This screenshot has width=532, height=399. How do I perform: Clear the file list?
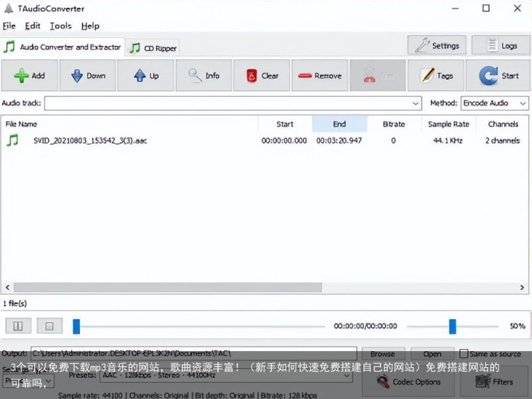(x=261, y=75)
